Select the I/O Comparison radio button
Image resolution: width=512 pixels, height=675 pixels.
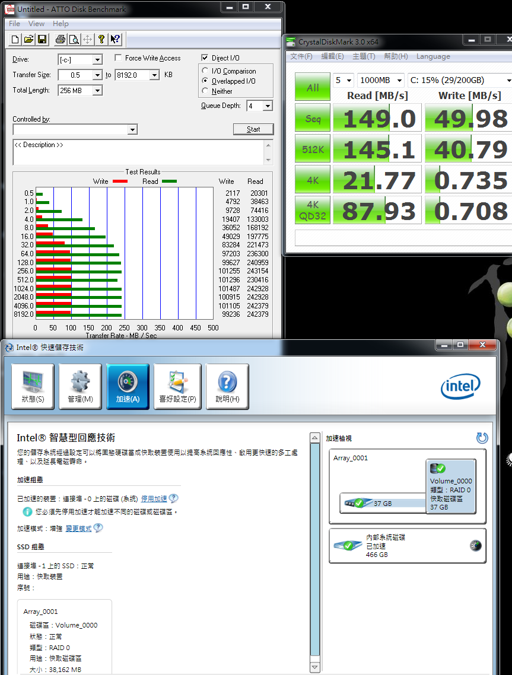[x=205, y=71]
